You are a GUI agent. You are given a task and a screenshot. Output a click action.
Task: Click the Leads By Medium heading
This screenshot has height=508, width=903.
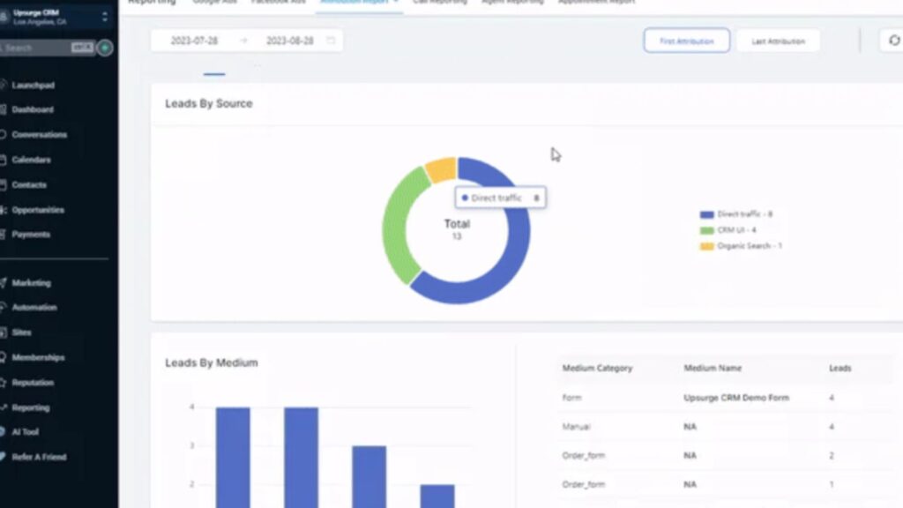coord(212,362)
